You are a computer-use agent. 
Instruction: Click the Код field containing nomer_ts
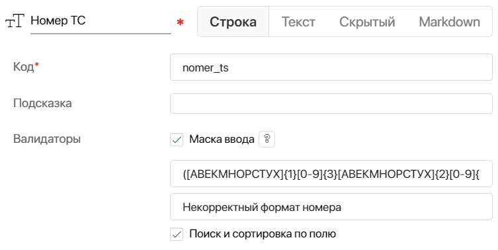331,67
